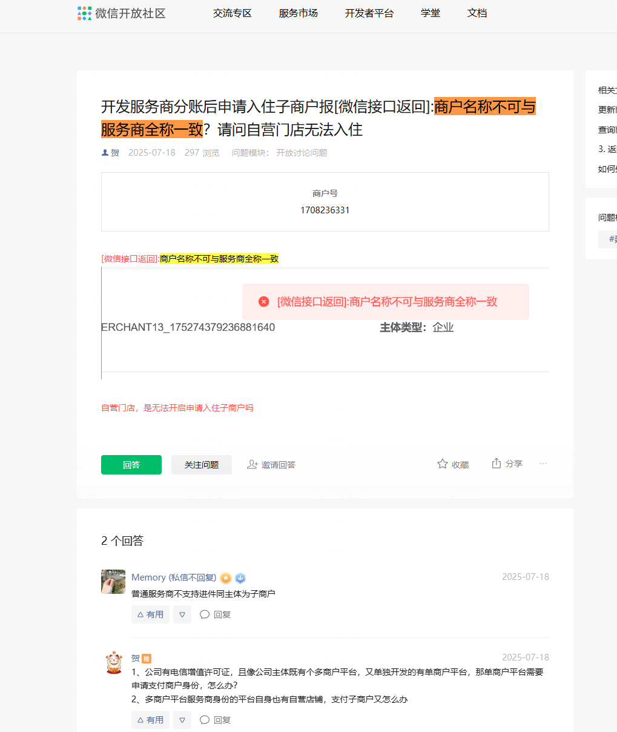Open answer author 贺 profile link

[x=136, y=658]
